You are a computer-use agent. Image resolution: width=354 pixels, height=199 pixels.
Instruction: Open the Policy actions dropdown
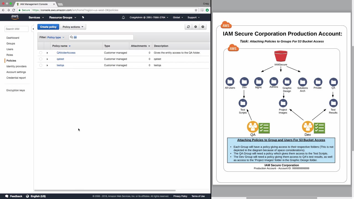[73, 27]
